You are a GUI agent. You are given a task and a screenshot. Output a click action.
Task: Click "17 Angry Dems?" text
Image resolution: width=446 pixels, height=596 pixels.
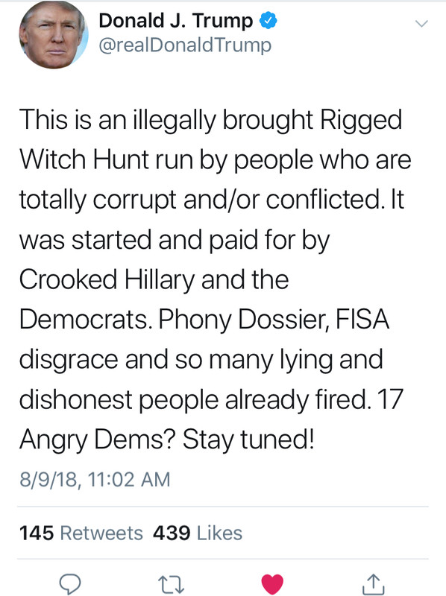[211, 420]
